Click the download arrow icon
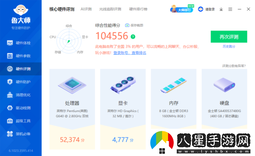255x156 pixels. 221,9
